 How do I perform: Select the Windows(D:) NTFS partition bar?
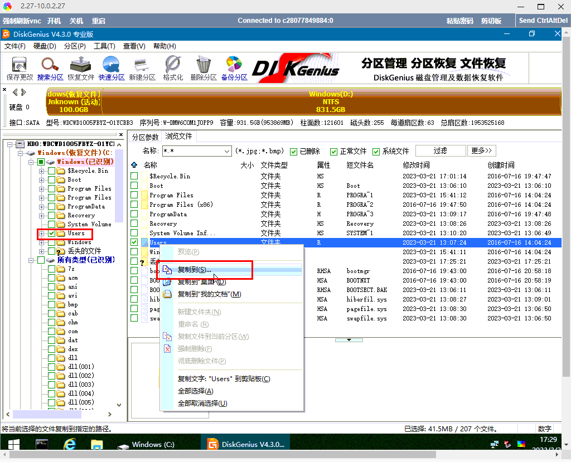click(x=331, y=102)
